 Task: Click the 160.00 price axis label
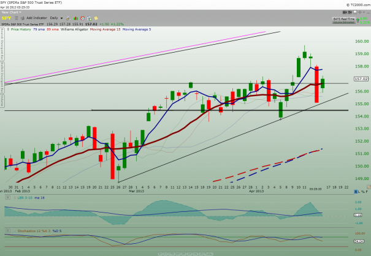click(362, 42)
